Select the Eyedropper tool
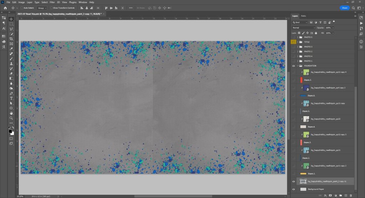This screenshot has height=198, width=365. pos(11,49)
